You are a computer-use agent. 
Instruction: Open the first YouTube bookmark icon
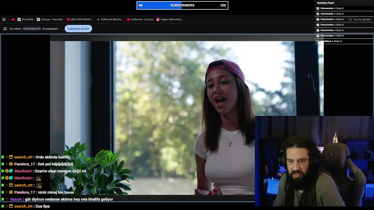point(13,20)
